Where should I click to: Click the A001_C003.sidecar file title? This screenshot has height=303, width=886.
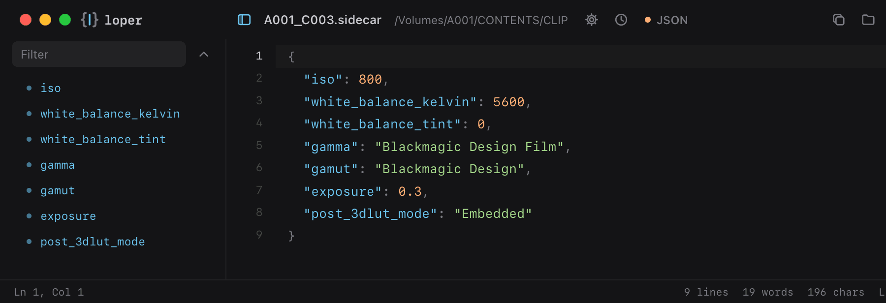pos(323,20)
